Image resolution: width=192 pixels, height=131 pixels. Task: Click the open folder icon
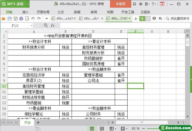pos(3,19)
